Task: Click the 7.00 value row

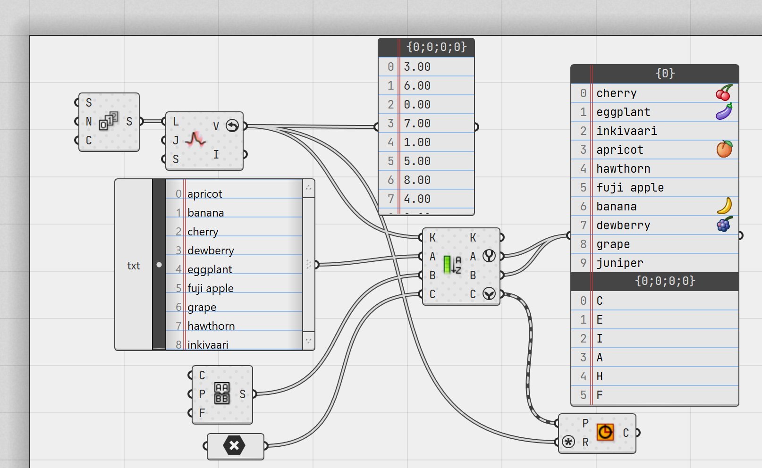Action: click(426, 124)
